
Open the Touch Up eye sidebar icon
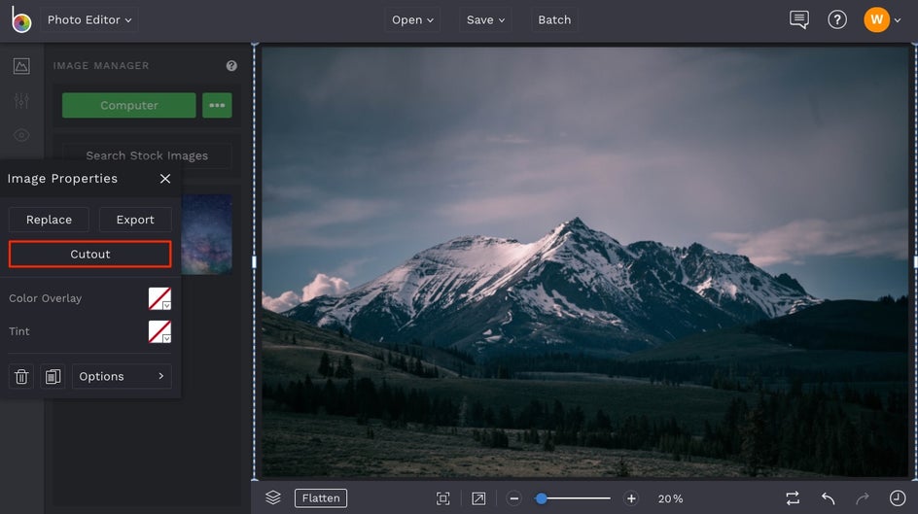coord(21,135)
